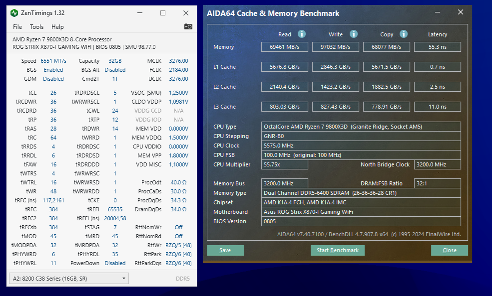Click the tCL value 26

53,93
